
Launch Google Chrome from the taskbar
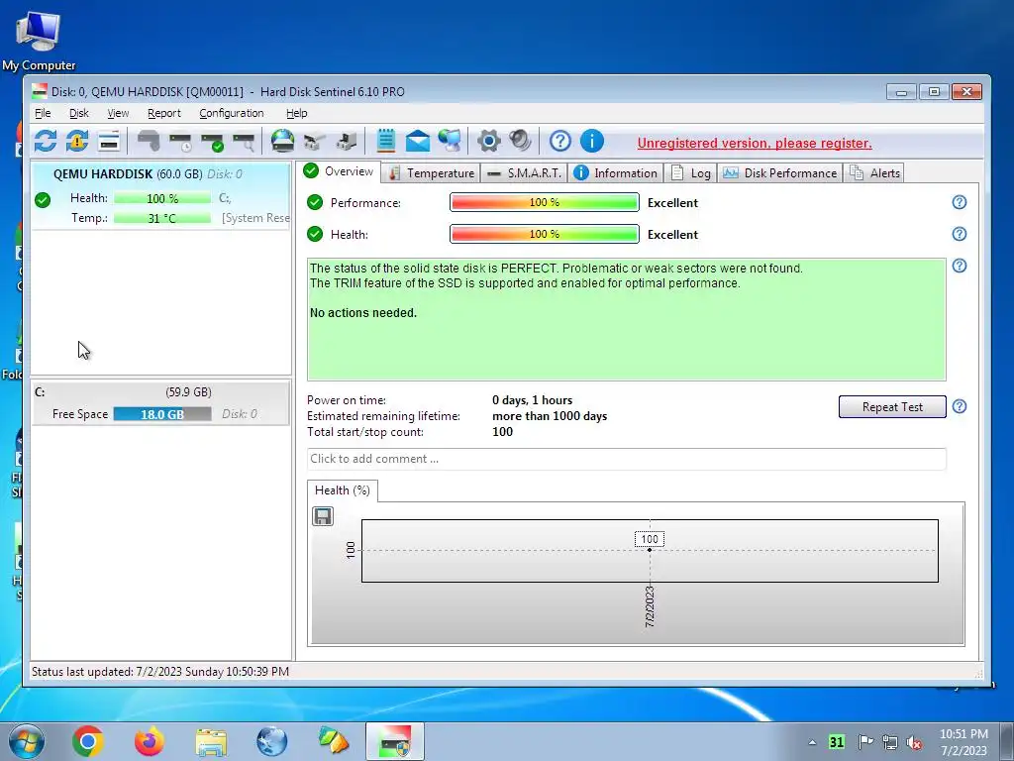point(88,741)
